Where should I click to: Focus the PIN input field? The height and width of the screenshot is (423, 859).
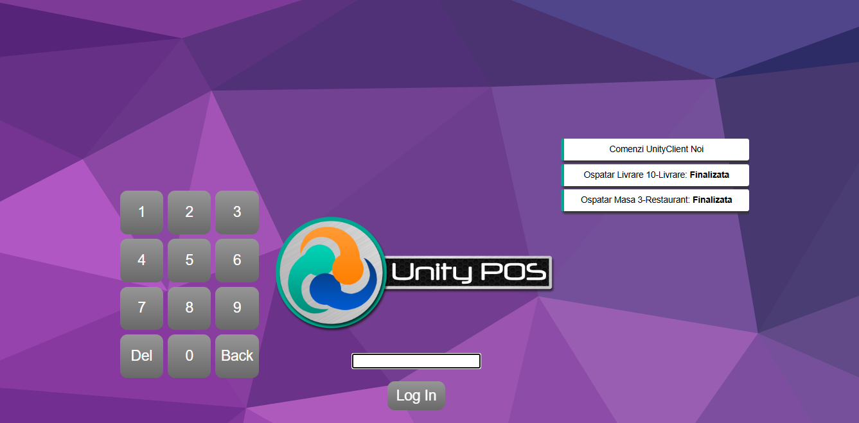point(416,361)
